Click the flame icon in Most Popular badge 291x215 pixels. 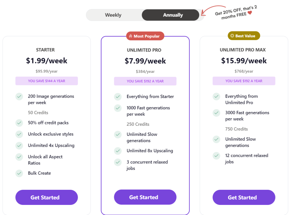click(130, 36)
